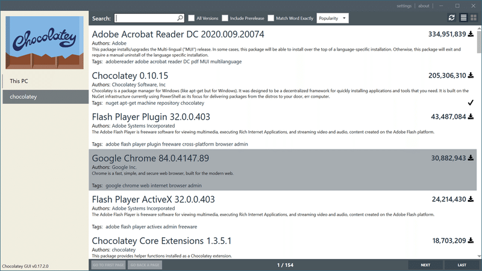Click download count 43,487,084
This screenshot has width=482, height=271.
(448, 117)
